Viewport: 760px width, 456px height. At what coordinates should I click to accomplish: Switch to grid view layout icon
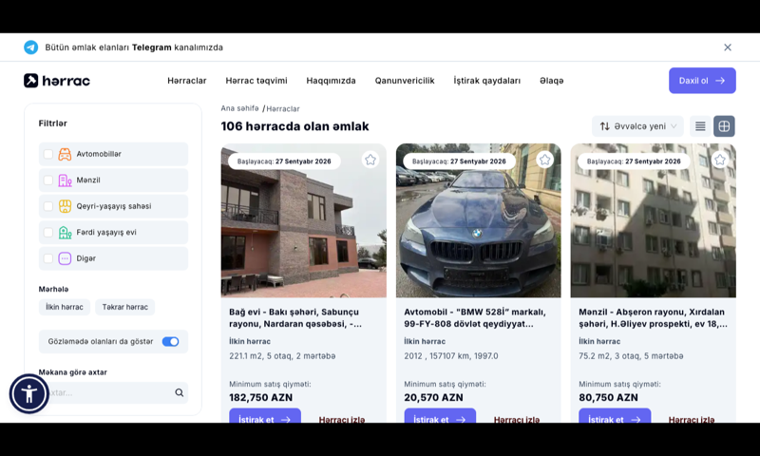click(724, 126)
